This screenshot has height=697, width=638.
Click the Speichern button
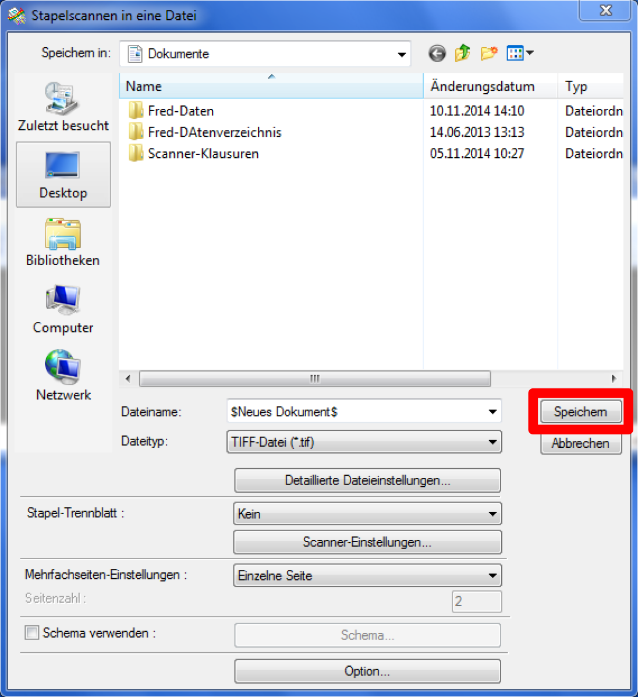tap(580, 412)
